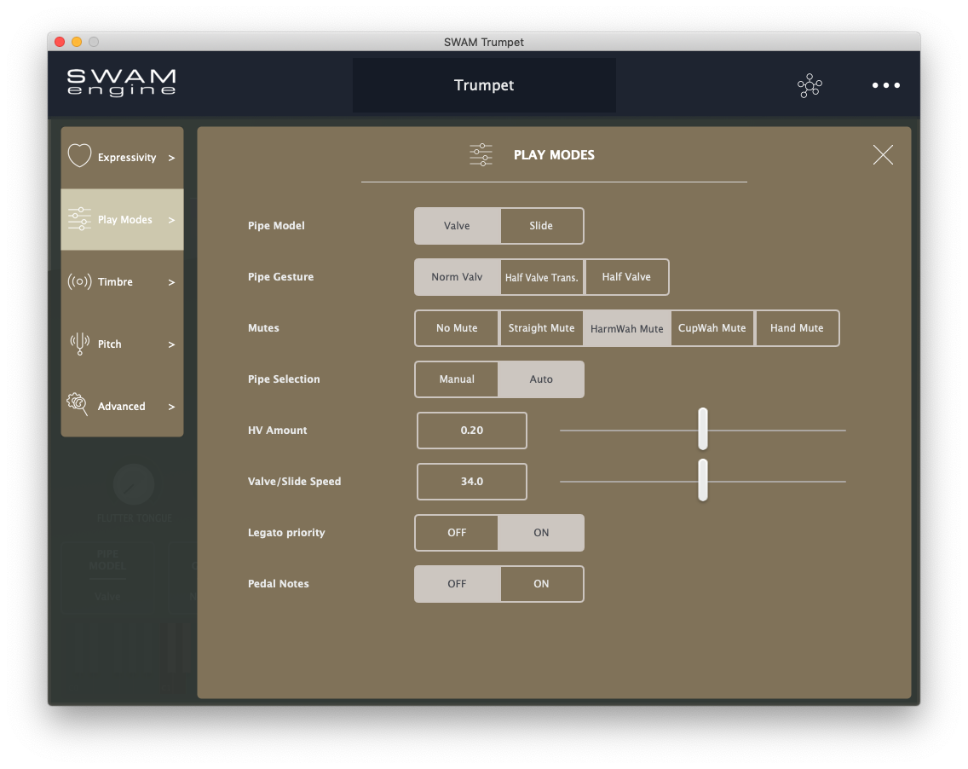
Task: Click the Pitch tuning fork icon
Action: coord(79,344)
